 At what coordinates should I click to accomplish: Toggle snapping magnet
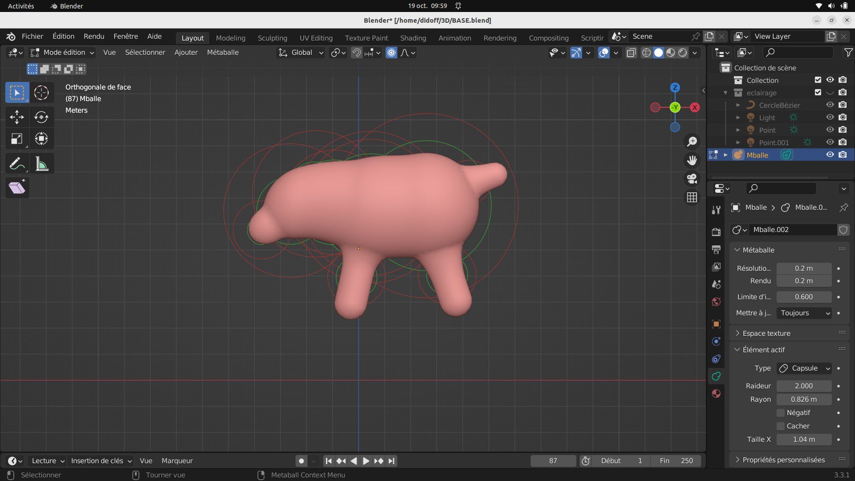click(x=356, y=53)
